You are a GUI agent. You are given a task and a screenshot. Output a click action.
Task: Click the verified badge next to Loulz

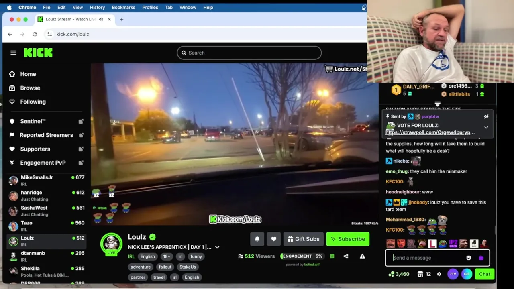[152, 237]
